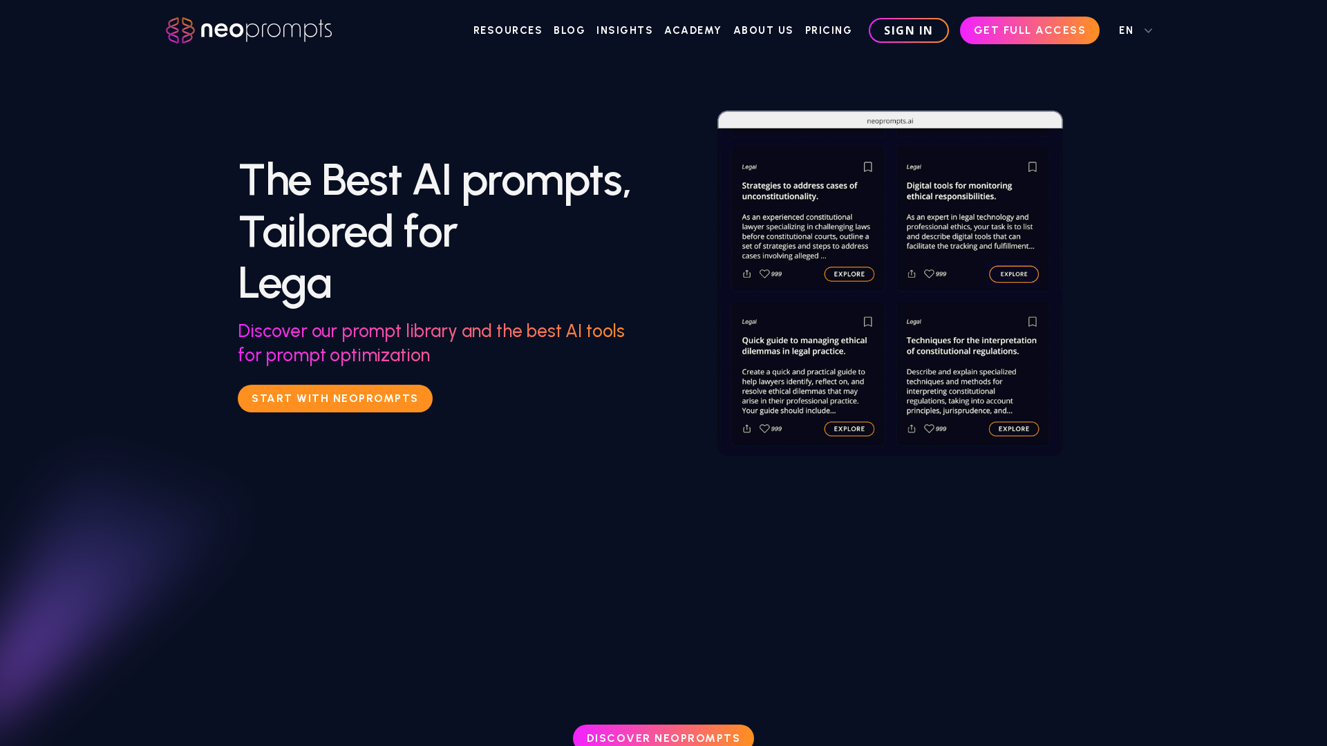Image resolution: width=1327 pixels, height=746 pixels.
Task: Click the bookmark icon on Techniques card
Action: (1032, 321)
